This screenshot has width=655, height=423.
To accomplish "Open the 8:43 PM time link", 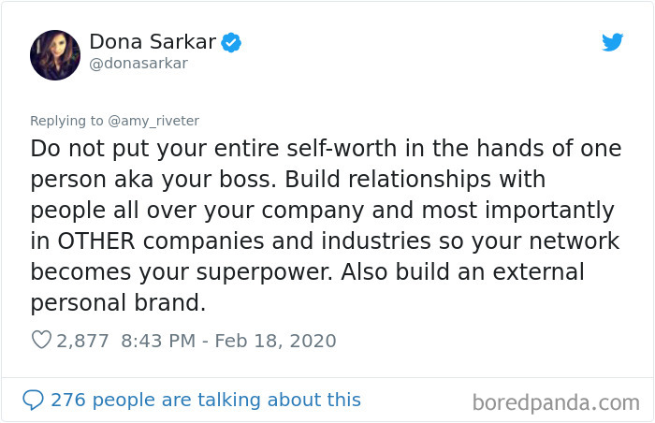I will point(158,341).
